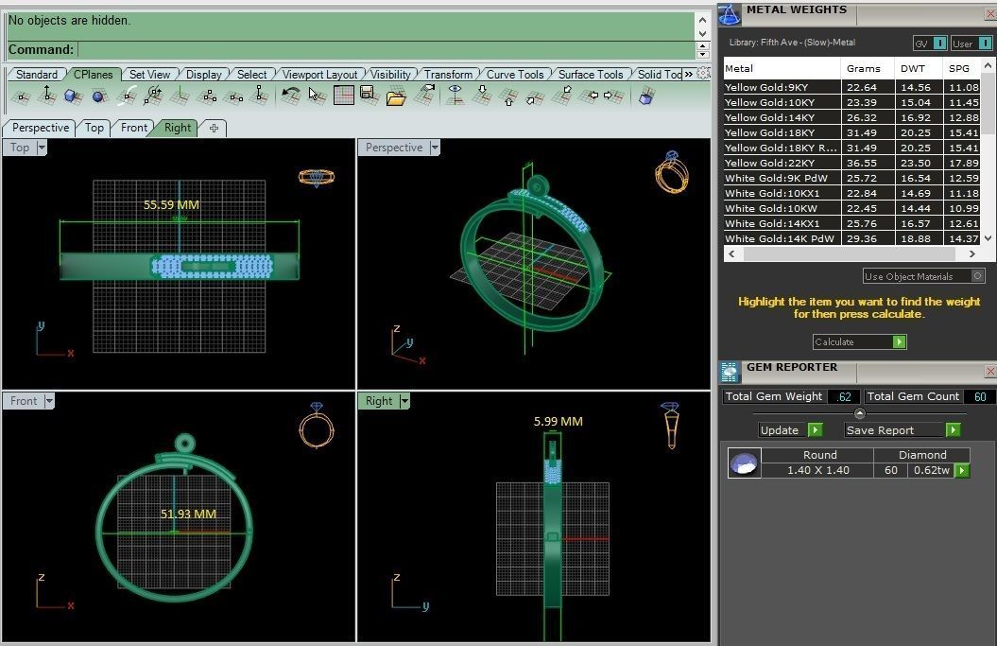Select the White Gold:10KW row
997x646 pixels.
pos(852,209)
